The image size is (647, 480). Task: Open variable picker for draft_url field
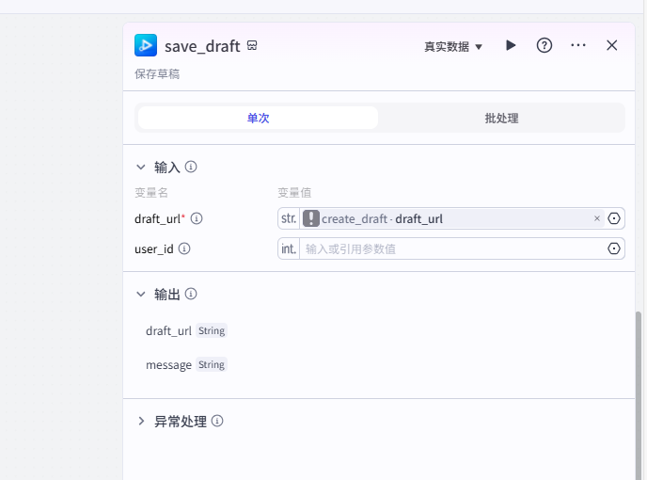click(614, 218)
